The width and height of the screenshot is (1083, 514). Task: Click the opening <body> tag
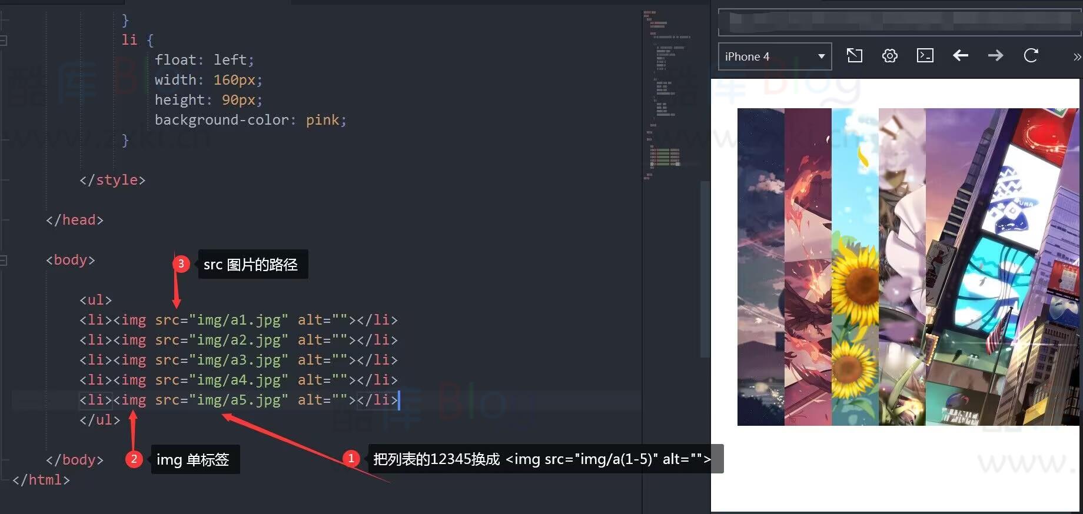pos(71,260)
